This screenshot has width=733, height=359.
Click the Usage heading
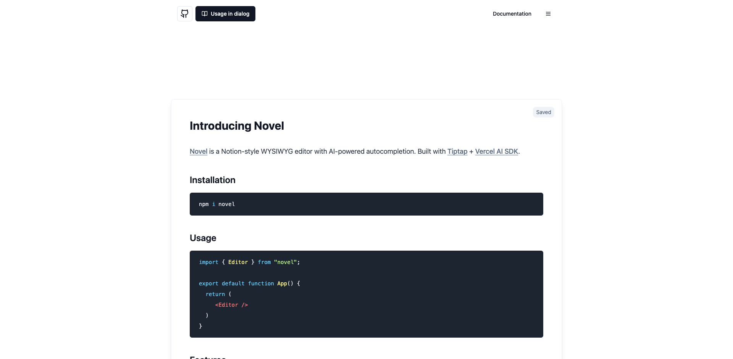(x=203, y=238)
